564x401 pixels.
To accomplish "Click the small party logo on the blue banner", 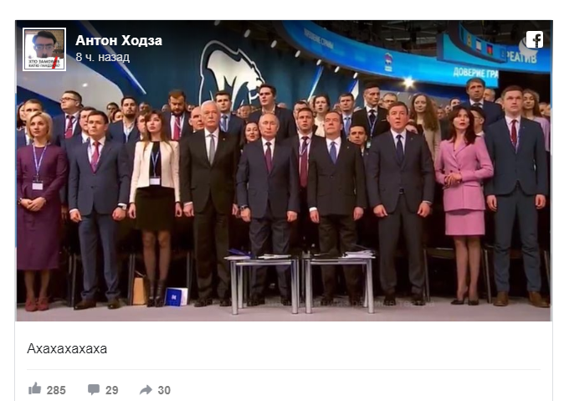I will click(388, 62).
